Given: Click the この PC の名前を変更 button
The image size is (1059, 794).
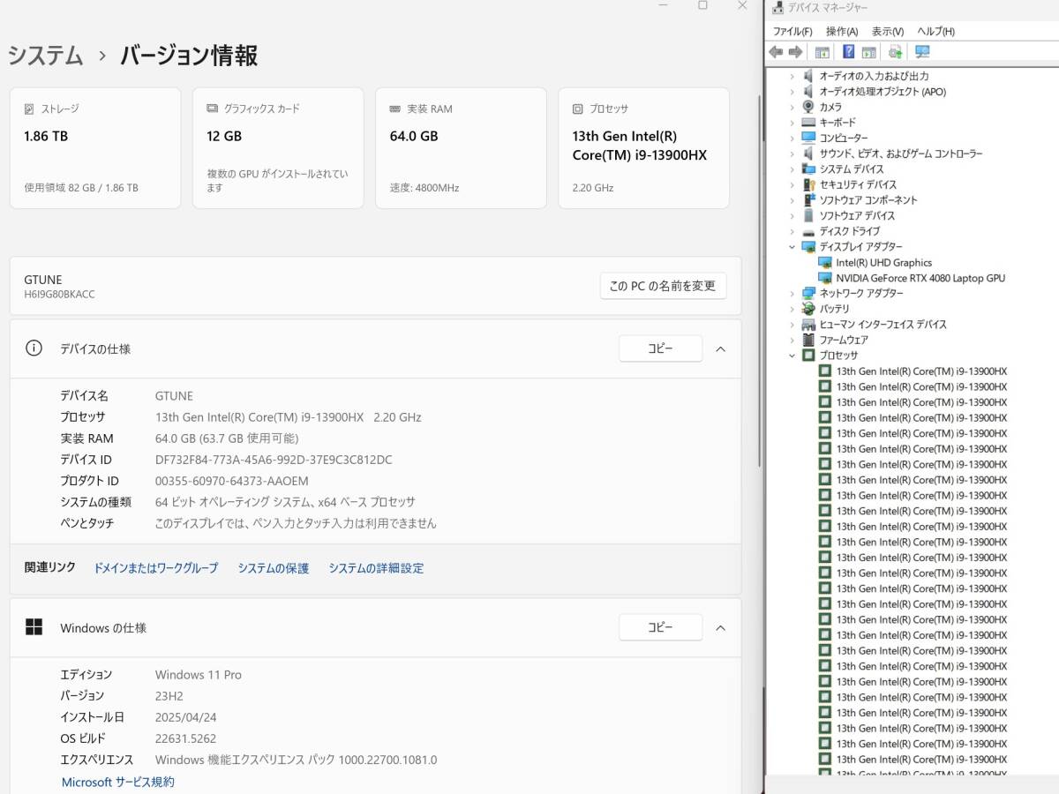Looking at the screenshot, I should pos(663,286).
